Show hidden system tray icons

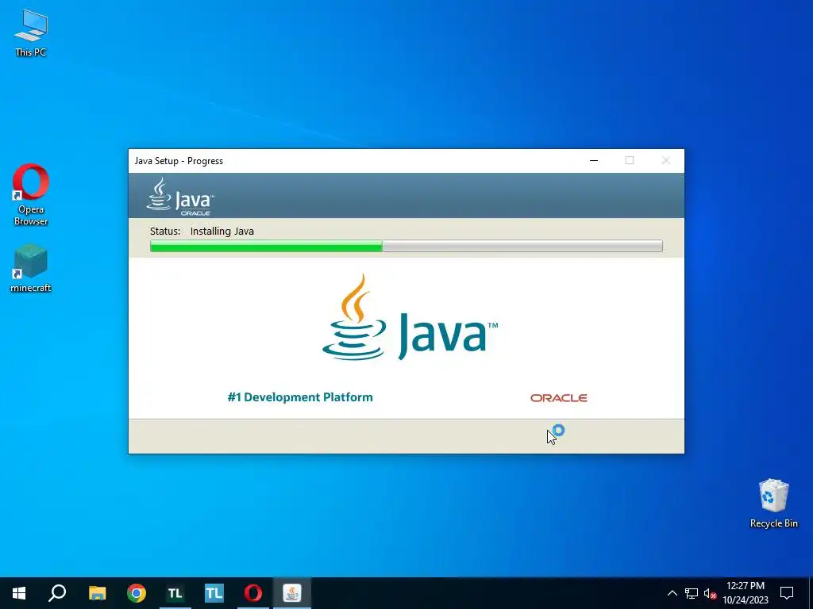[x=672, y=593]
